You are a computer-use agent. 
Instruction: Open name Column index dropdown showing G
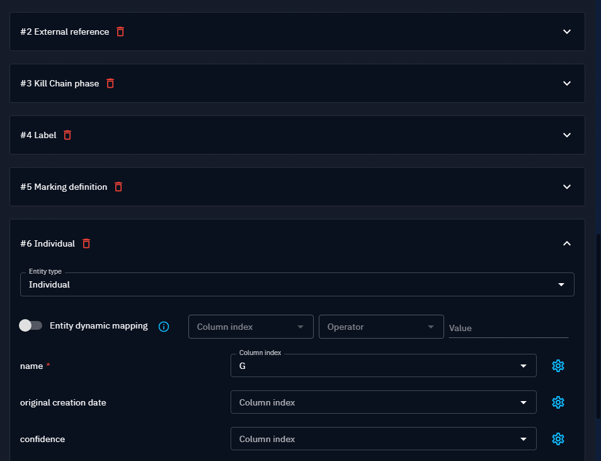[383, 366]
